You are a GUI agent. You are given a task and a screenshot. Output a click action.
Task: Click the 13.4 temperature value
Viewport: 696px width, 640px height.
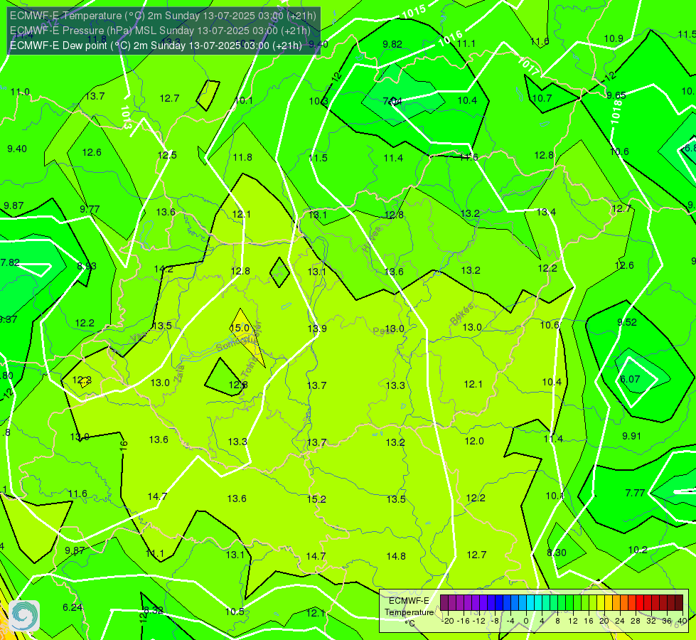(546, 213)
